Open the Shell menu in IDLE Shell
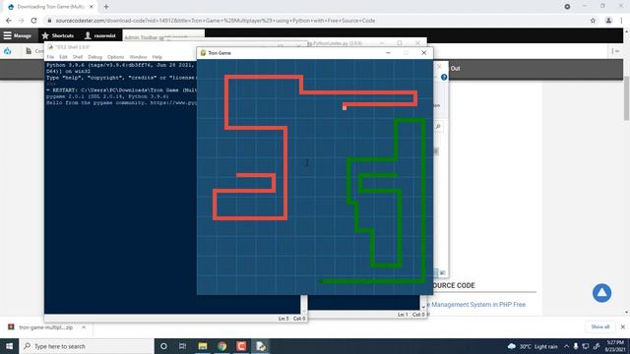 pos(78,57)
